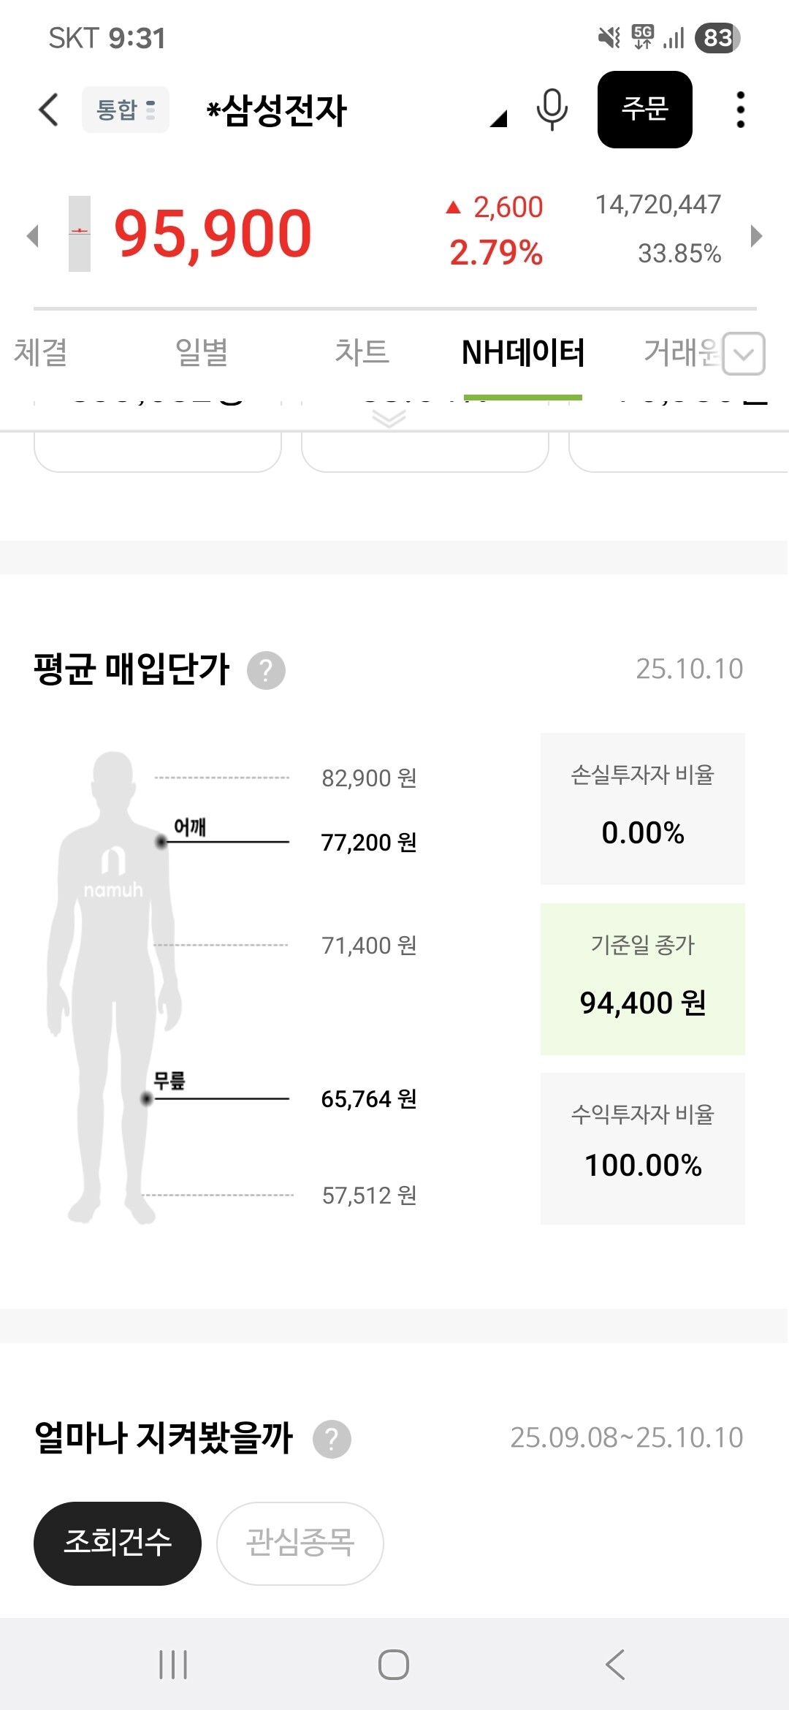This screenshot has height=1710, width=789.
Task: Tap the back arrow beside 통합
Action: point(48,110)
